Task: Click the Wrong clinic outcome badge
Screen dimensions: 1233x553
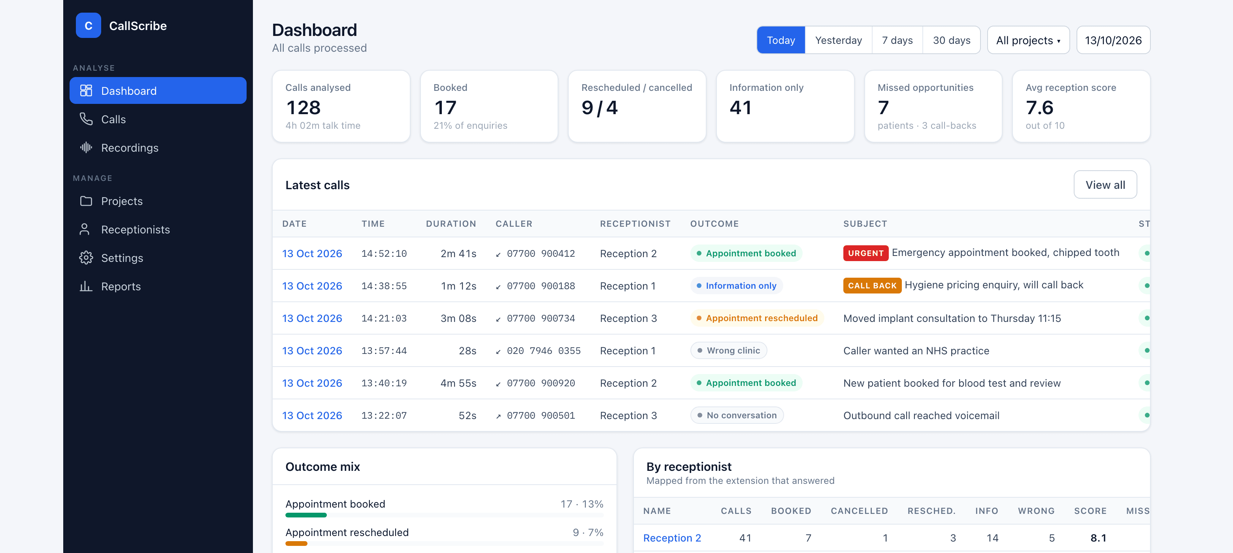Action: (x=728, y=351)
